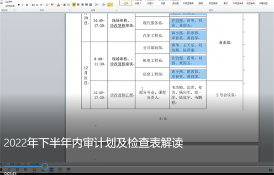Viewport: 274px width, 175px height.
Task: Align text left
Action: click(74, 5)
